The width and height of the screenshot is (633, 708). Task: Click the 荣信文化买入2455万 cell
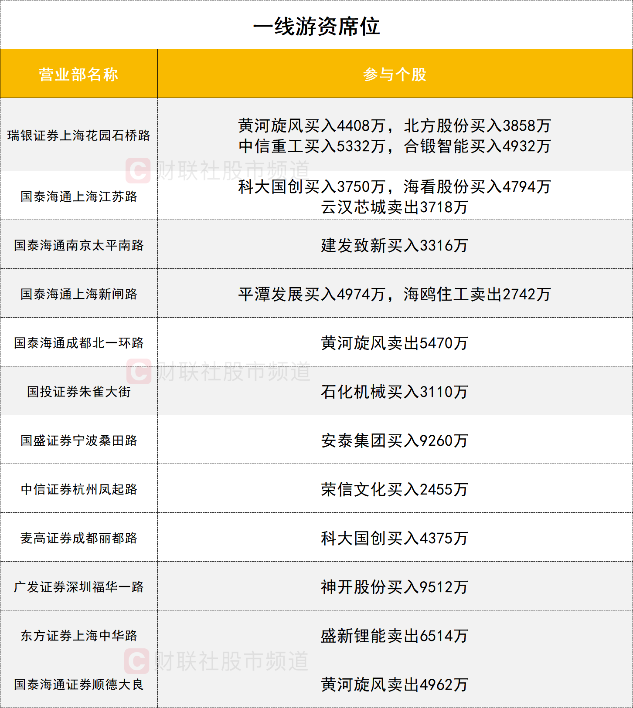395,489
